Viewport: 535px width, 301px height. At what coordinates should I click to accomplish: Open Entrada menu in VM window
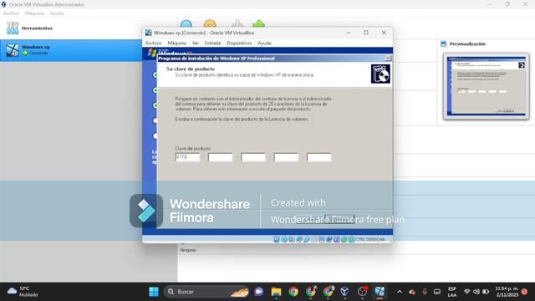click(x=212, y=43)
